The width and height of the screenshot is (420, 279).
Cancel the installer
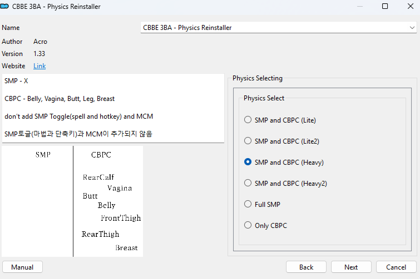pyautogui.click(x=396, y=267)
